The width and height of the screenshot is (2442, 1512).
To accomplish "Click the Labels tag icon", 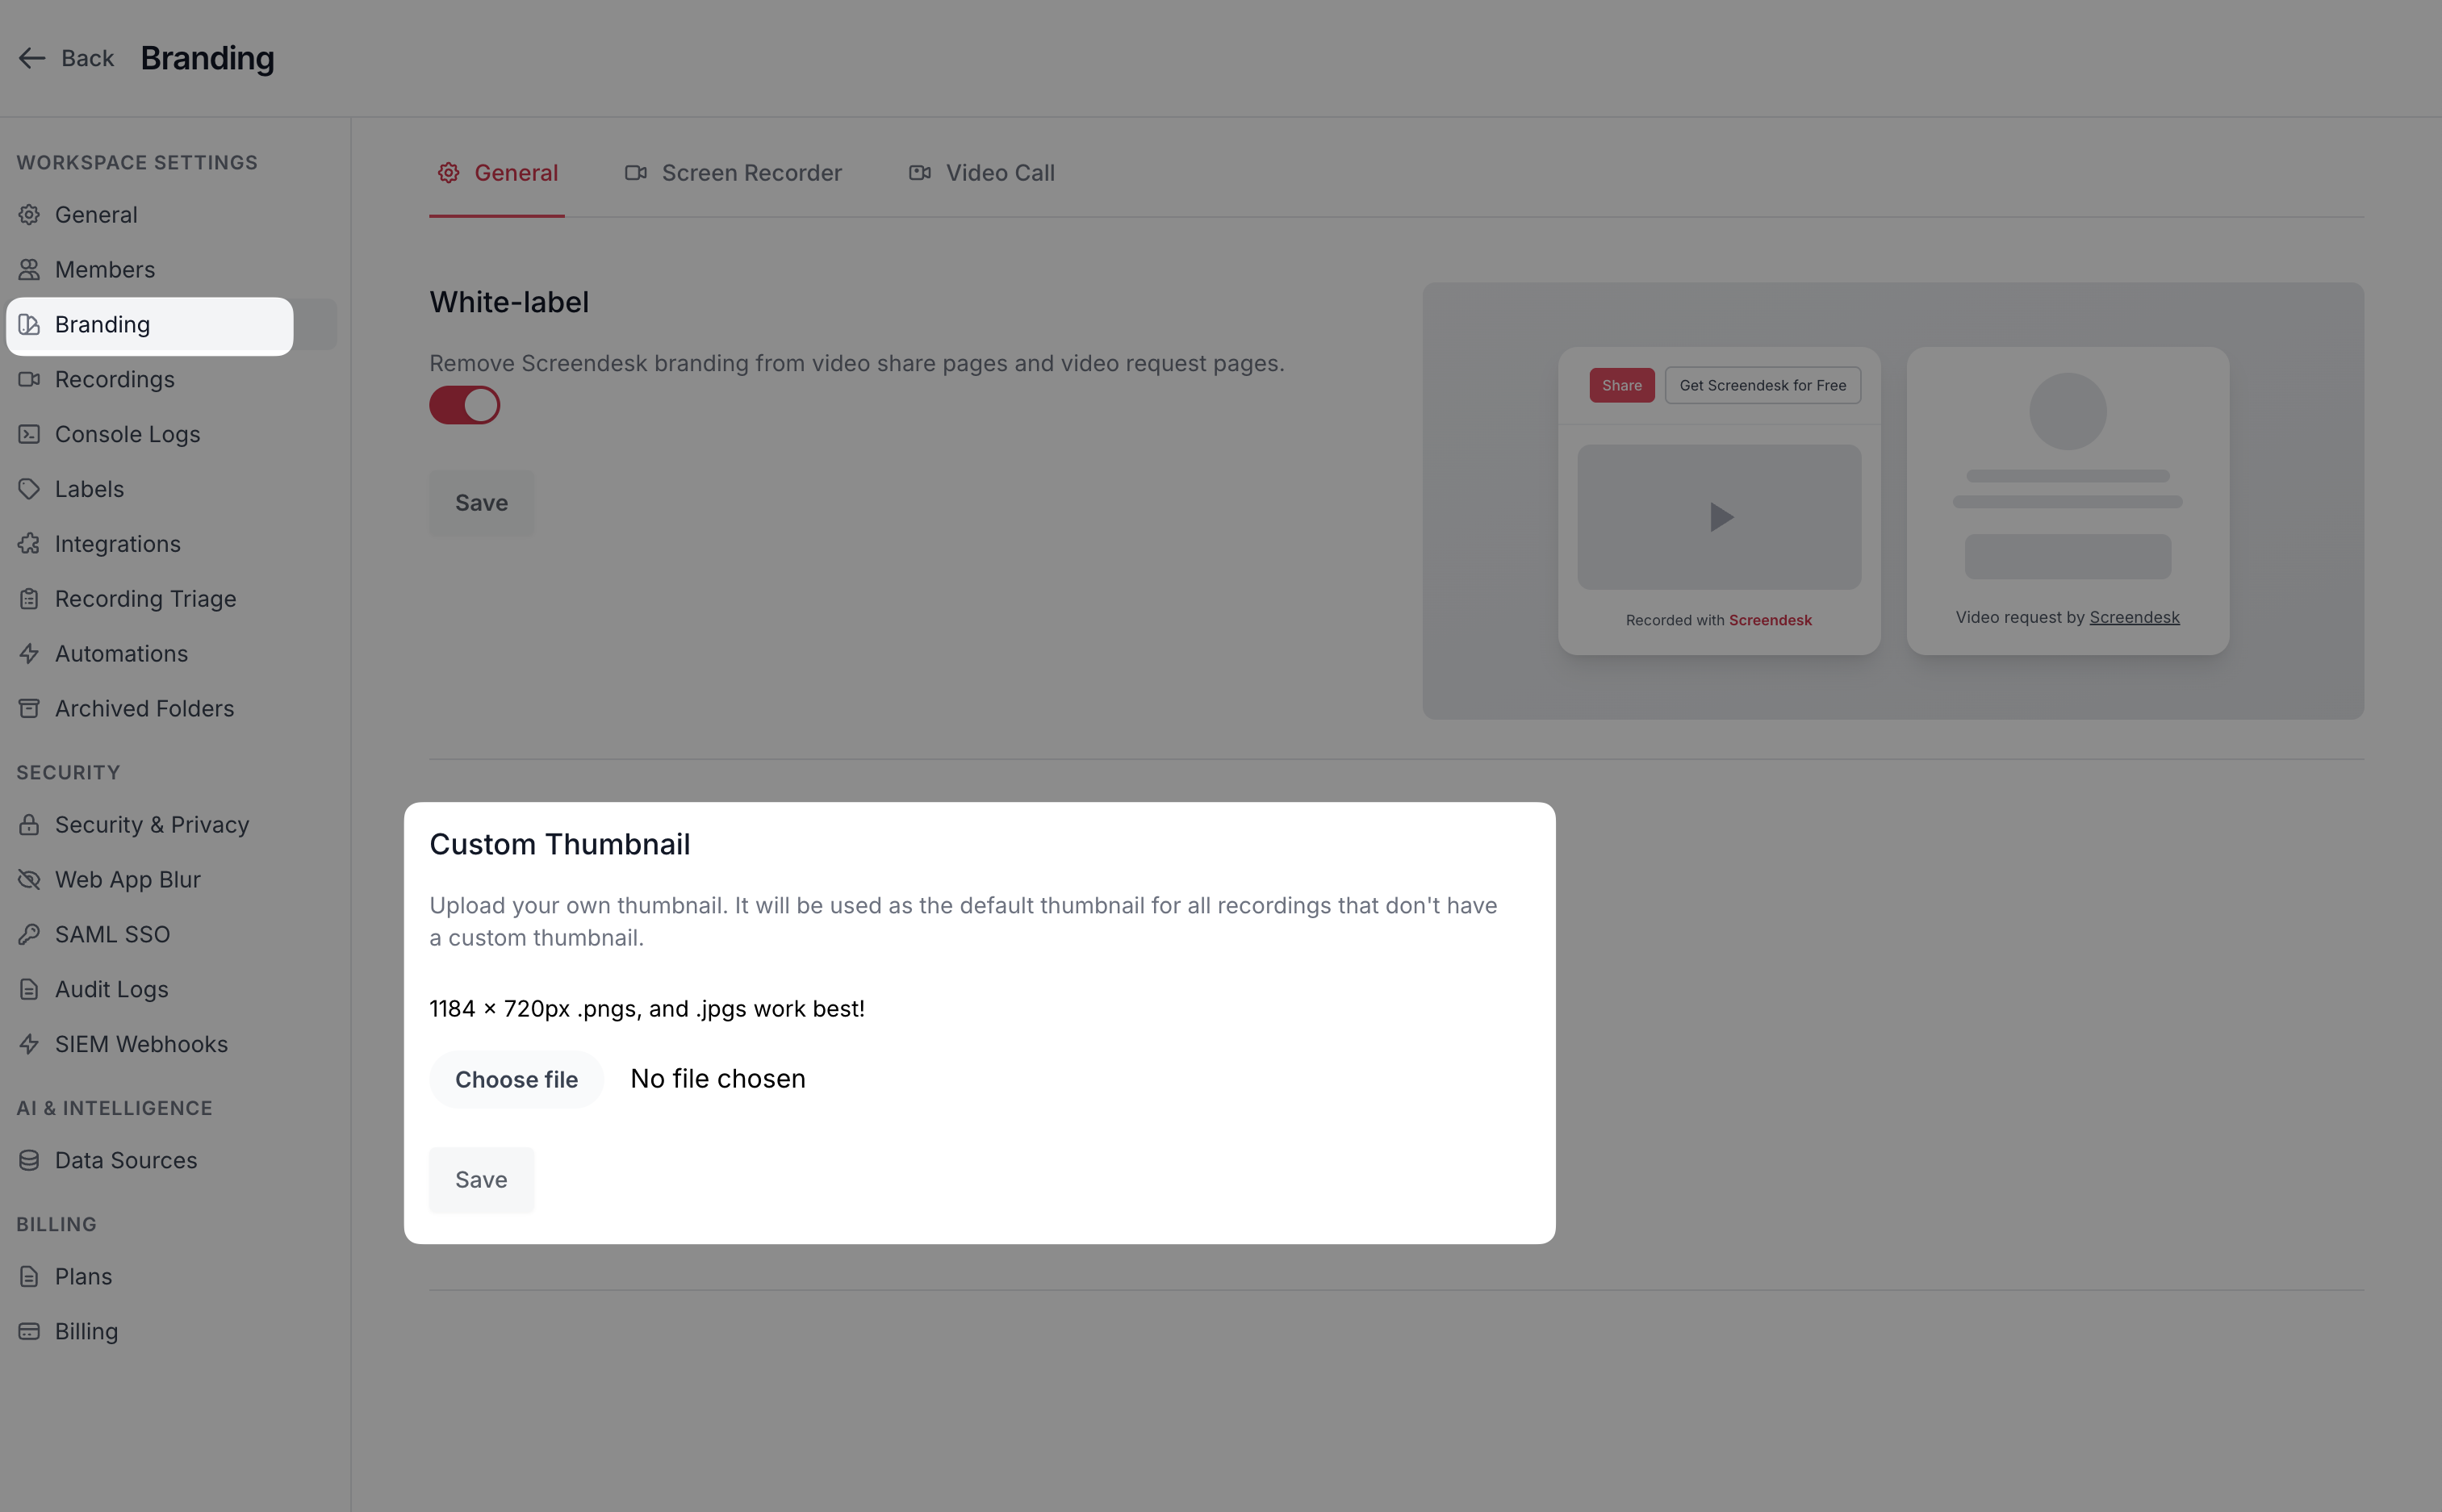I will coord(29,489).
